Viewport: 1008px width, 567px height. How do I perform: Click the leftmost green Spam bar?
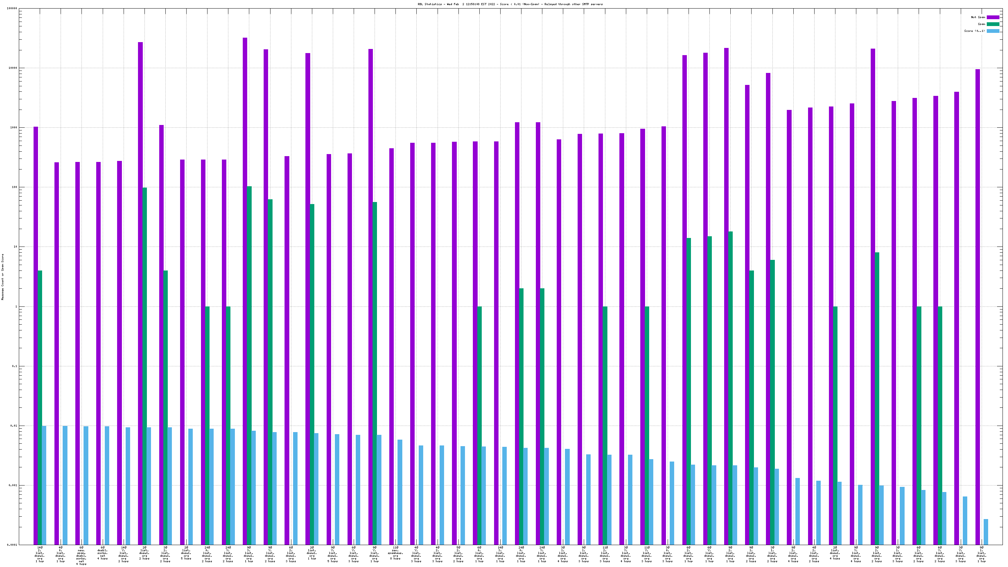pos(40,407)
